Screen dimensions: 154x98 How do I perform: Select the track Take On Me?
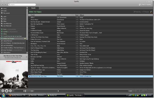click(x=34, y=54)
